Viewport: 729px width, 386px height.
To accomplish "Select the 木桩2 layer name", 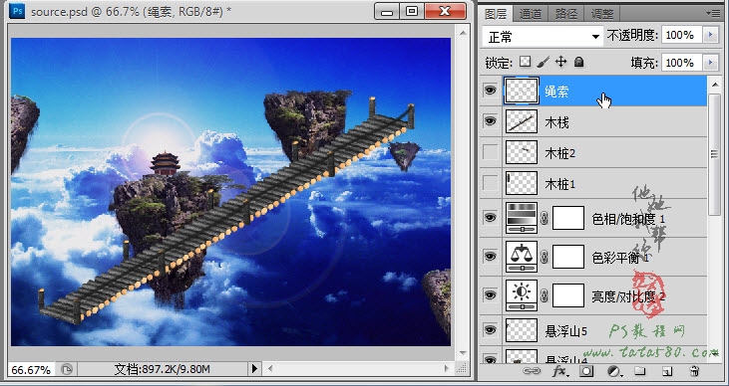I will (x=560, y=153).
